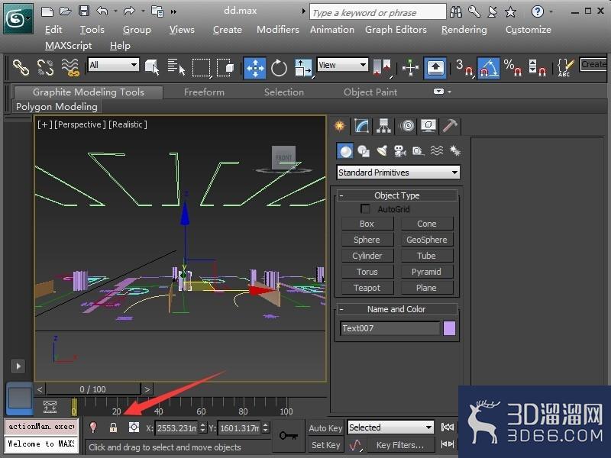The image size is (611, 458).
Task: Create a Box primitive
Action: pos(367,224)
